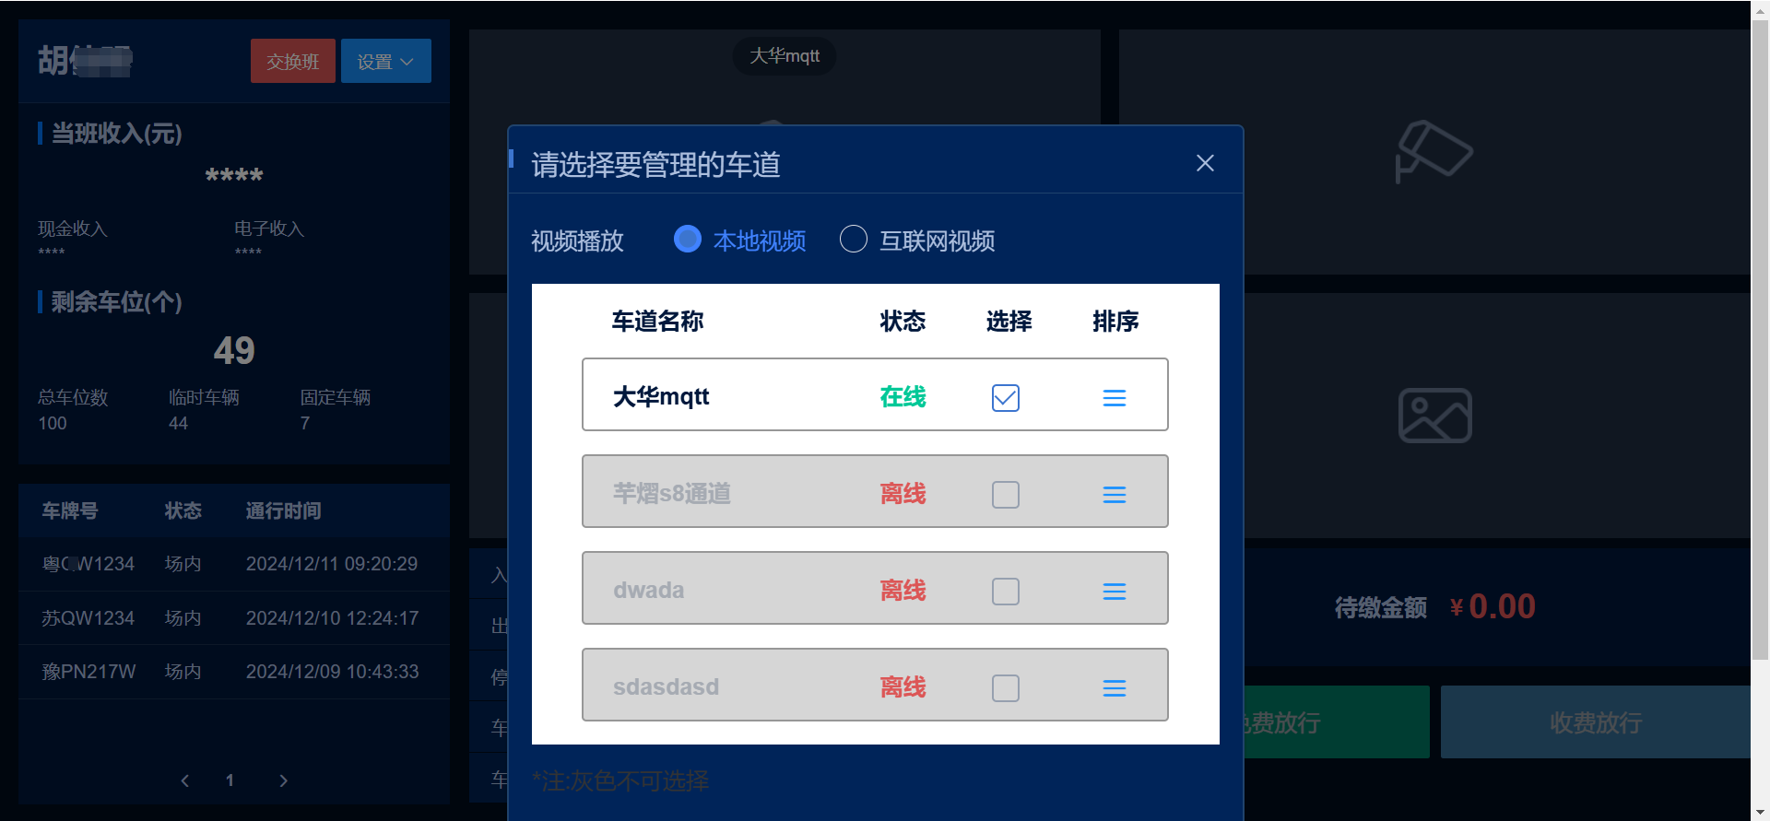Click the 大华mqtt label above video
1770x821 pixels.
pyautogui.click(x=785, y=55)
